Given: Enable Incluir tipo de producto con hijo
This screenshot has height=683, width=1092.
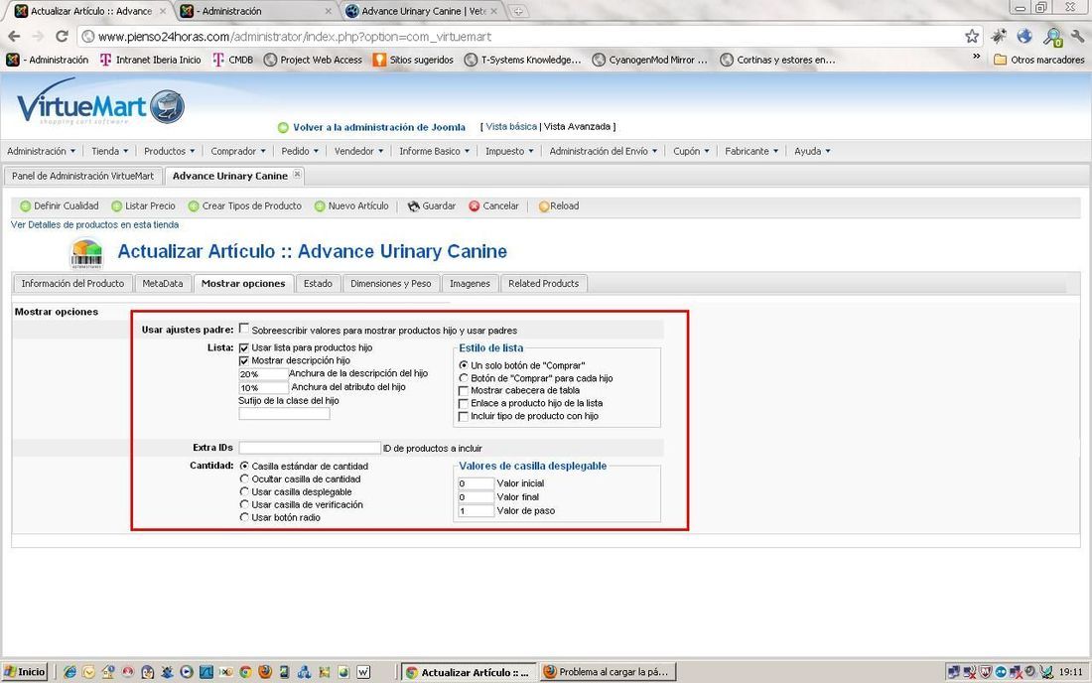Looking at the screenshot, I should tap(464, 416).
